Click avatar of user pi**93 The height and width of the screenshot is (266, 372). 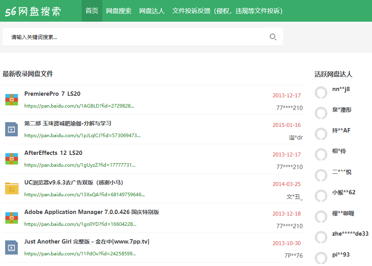coord(321,258)
